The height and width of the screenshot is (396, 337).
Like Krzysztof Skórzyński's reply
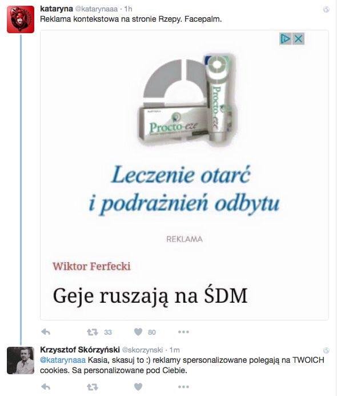(x=138, y=386)
